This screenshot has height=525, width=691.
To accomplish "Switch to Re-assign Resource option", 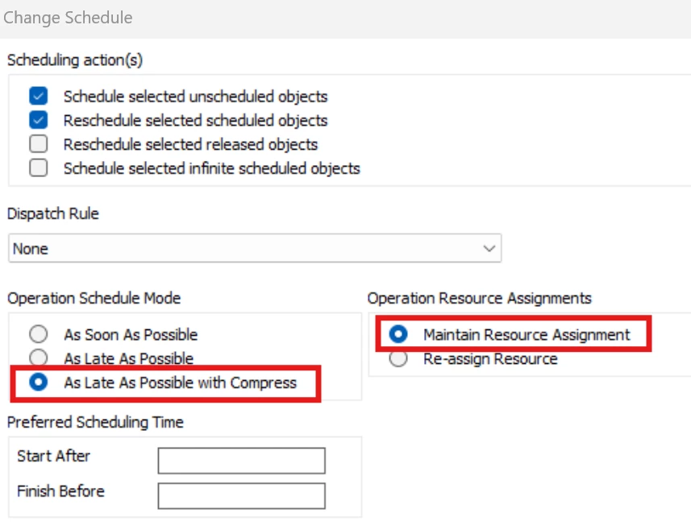I will pyautogui.click(x=398, y=359).
